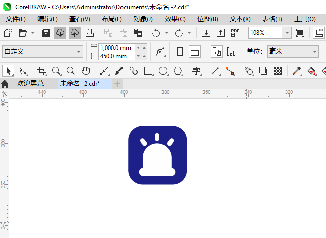Click the cloud upload icon
Viewport: 326px width, 238px height.
click(x=75, y=33)
